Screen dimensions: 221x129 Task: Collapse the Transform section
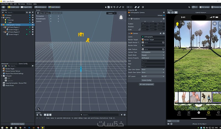tap(129, 19)
